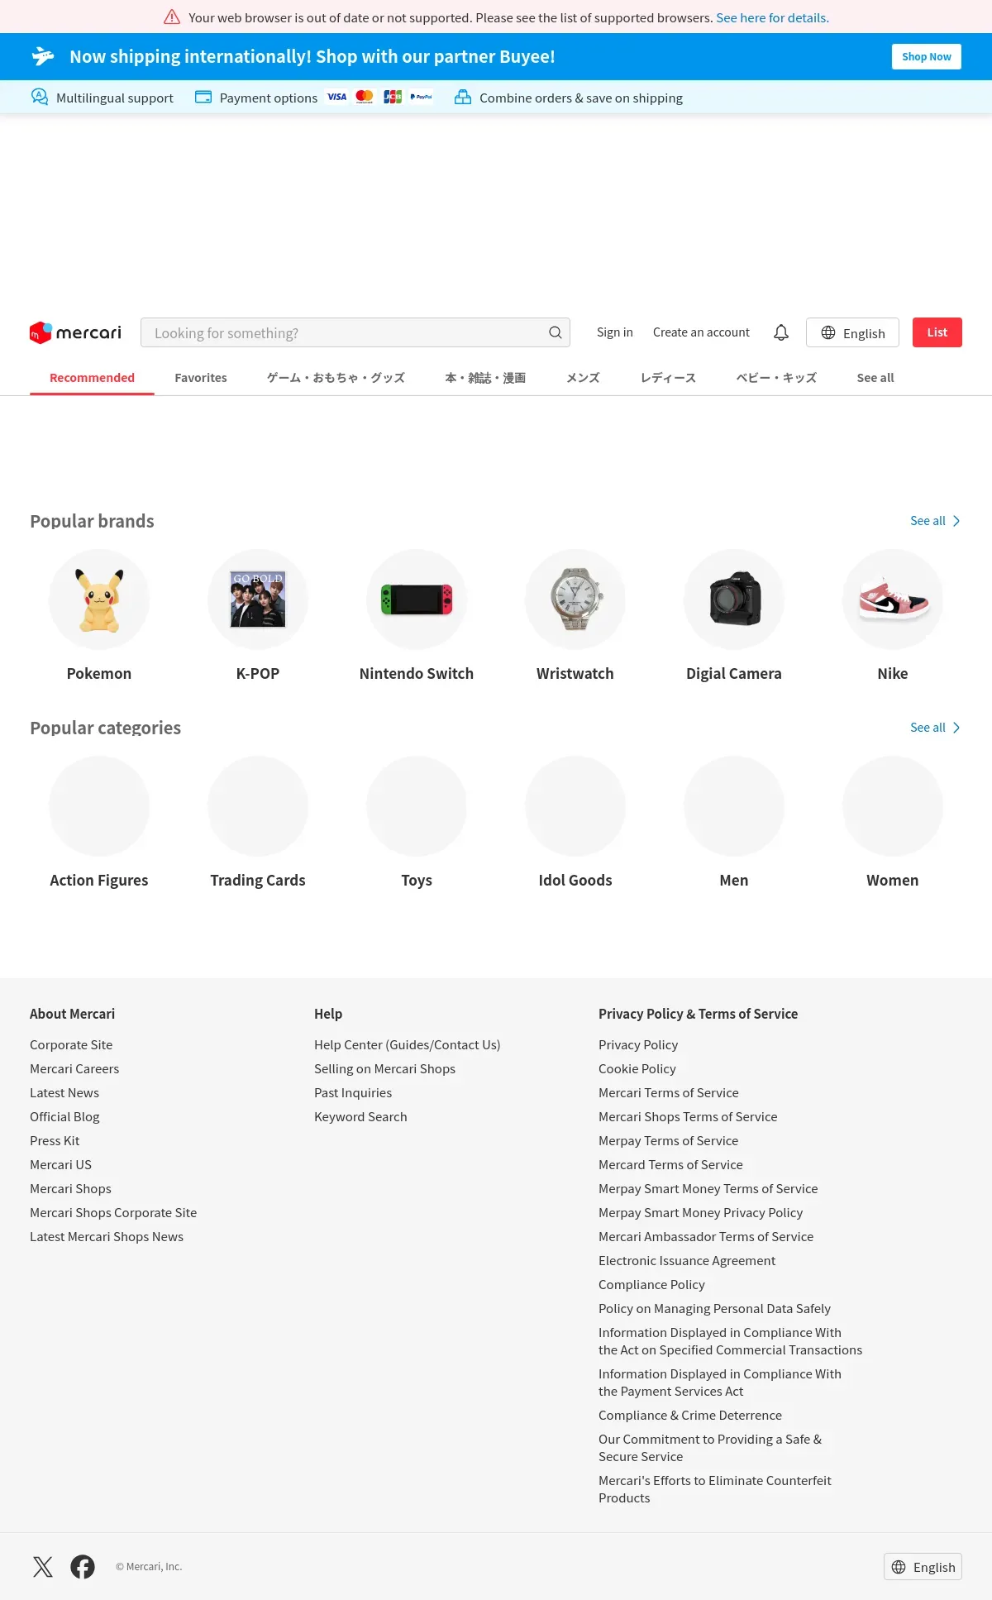
Task: Open the Keyword Search link
Action: pos(360,1117)
